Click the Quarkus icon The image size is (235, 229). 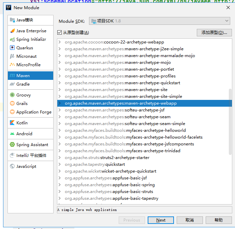pyautogui.click(x=12, y=48)
